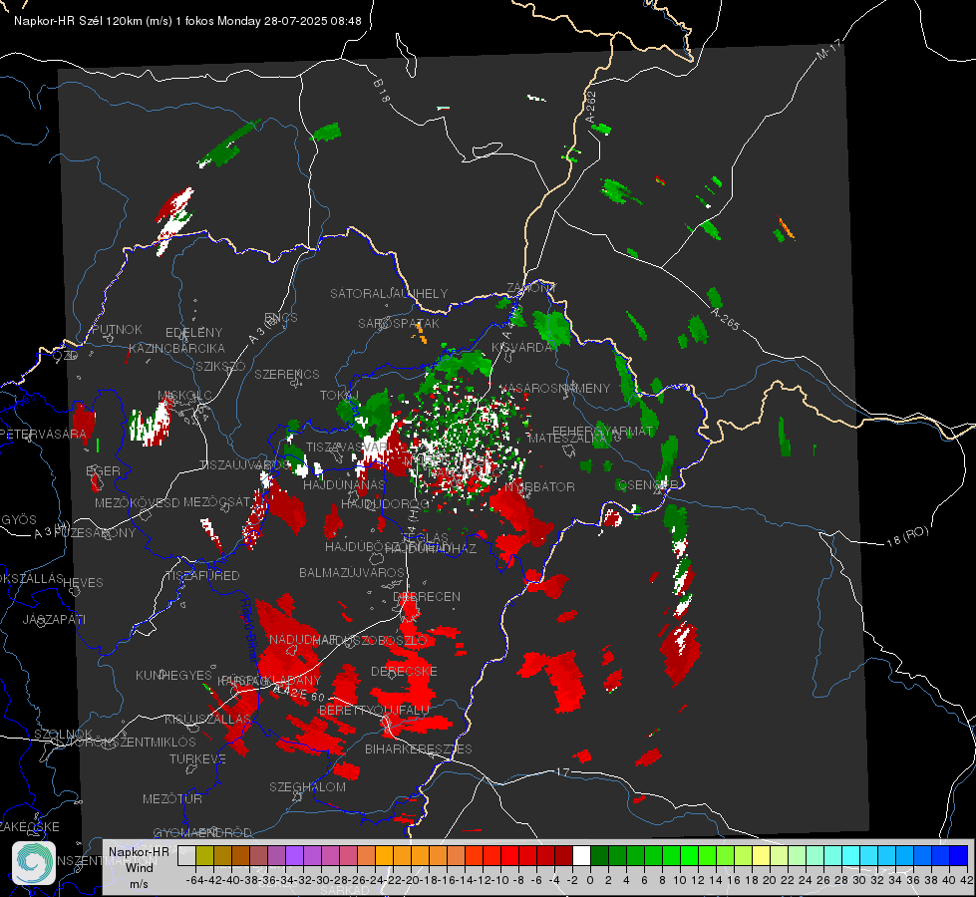Click the BERETTYÓÚJFALU city label
Screen dimensions: 976x897
(x=374, y=710)
